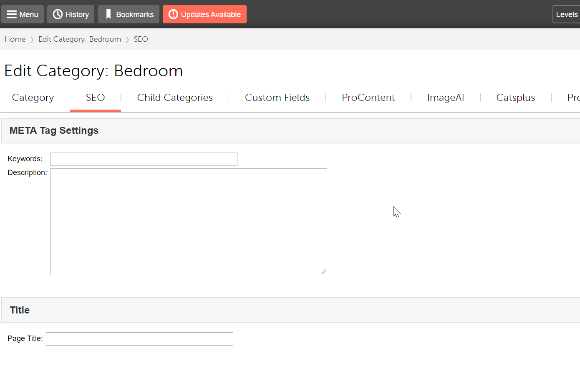Image resolution: width=580 pixels, height=381 pixels.
Task: Open the Catsplus tab
Action: tap(515, 98)
